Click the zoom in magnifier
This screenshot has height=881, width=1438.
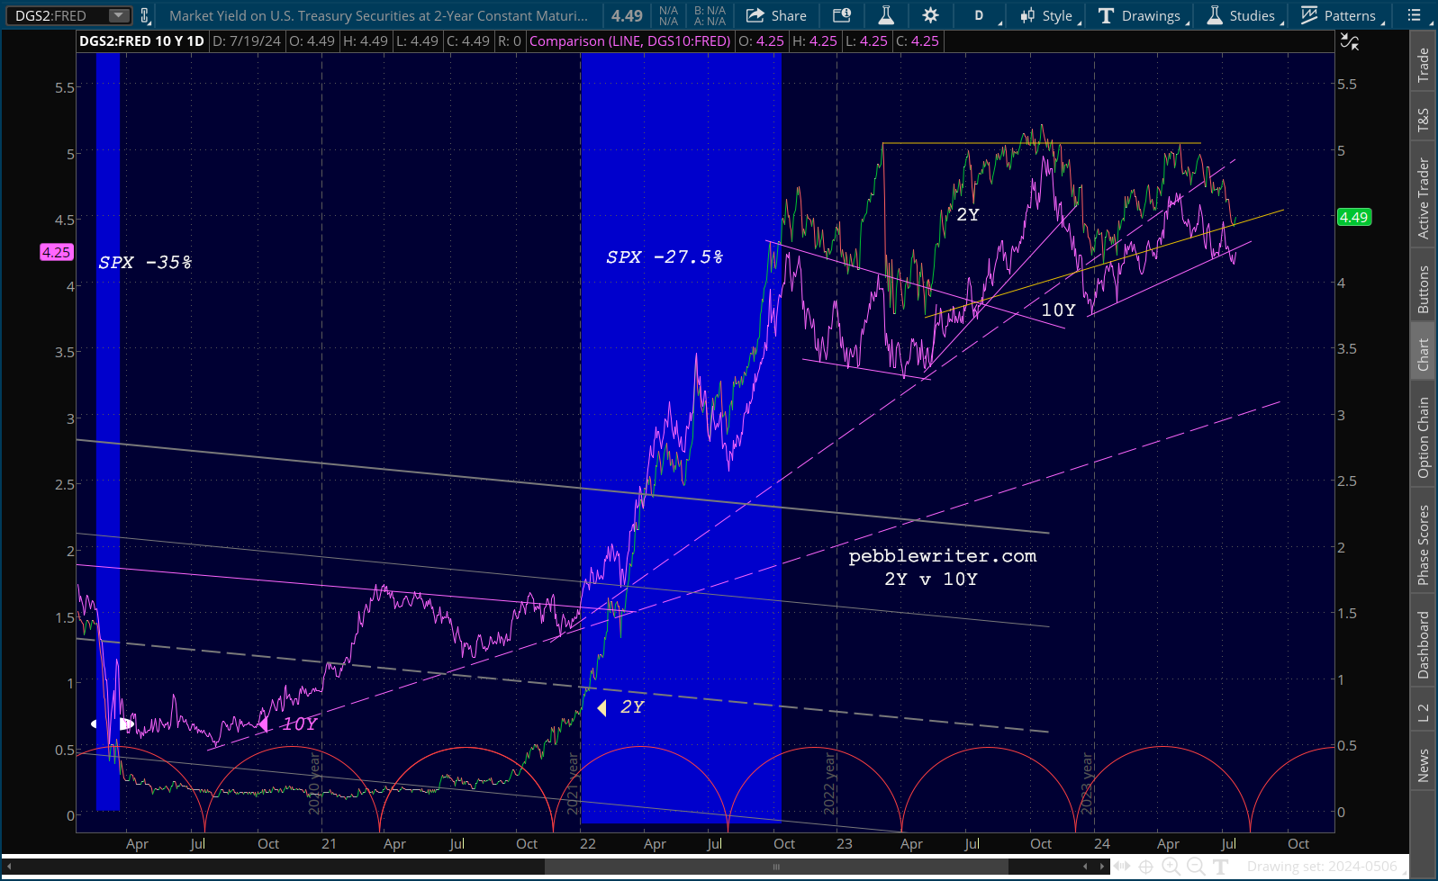1171,867
